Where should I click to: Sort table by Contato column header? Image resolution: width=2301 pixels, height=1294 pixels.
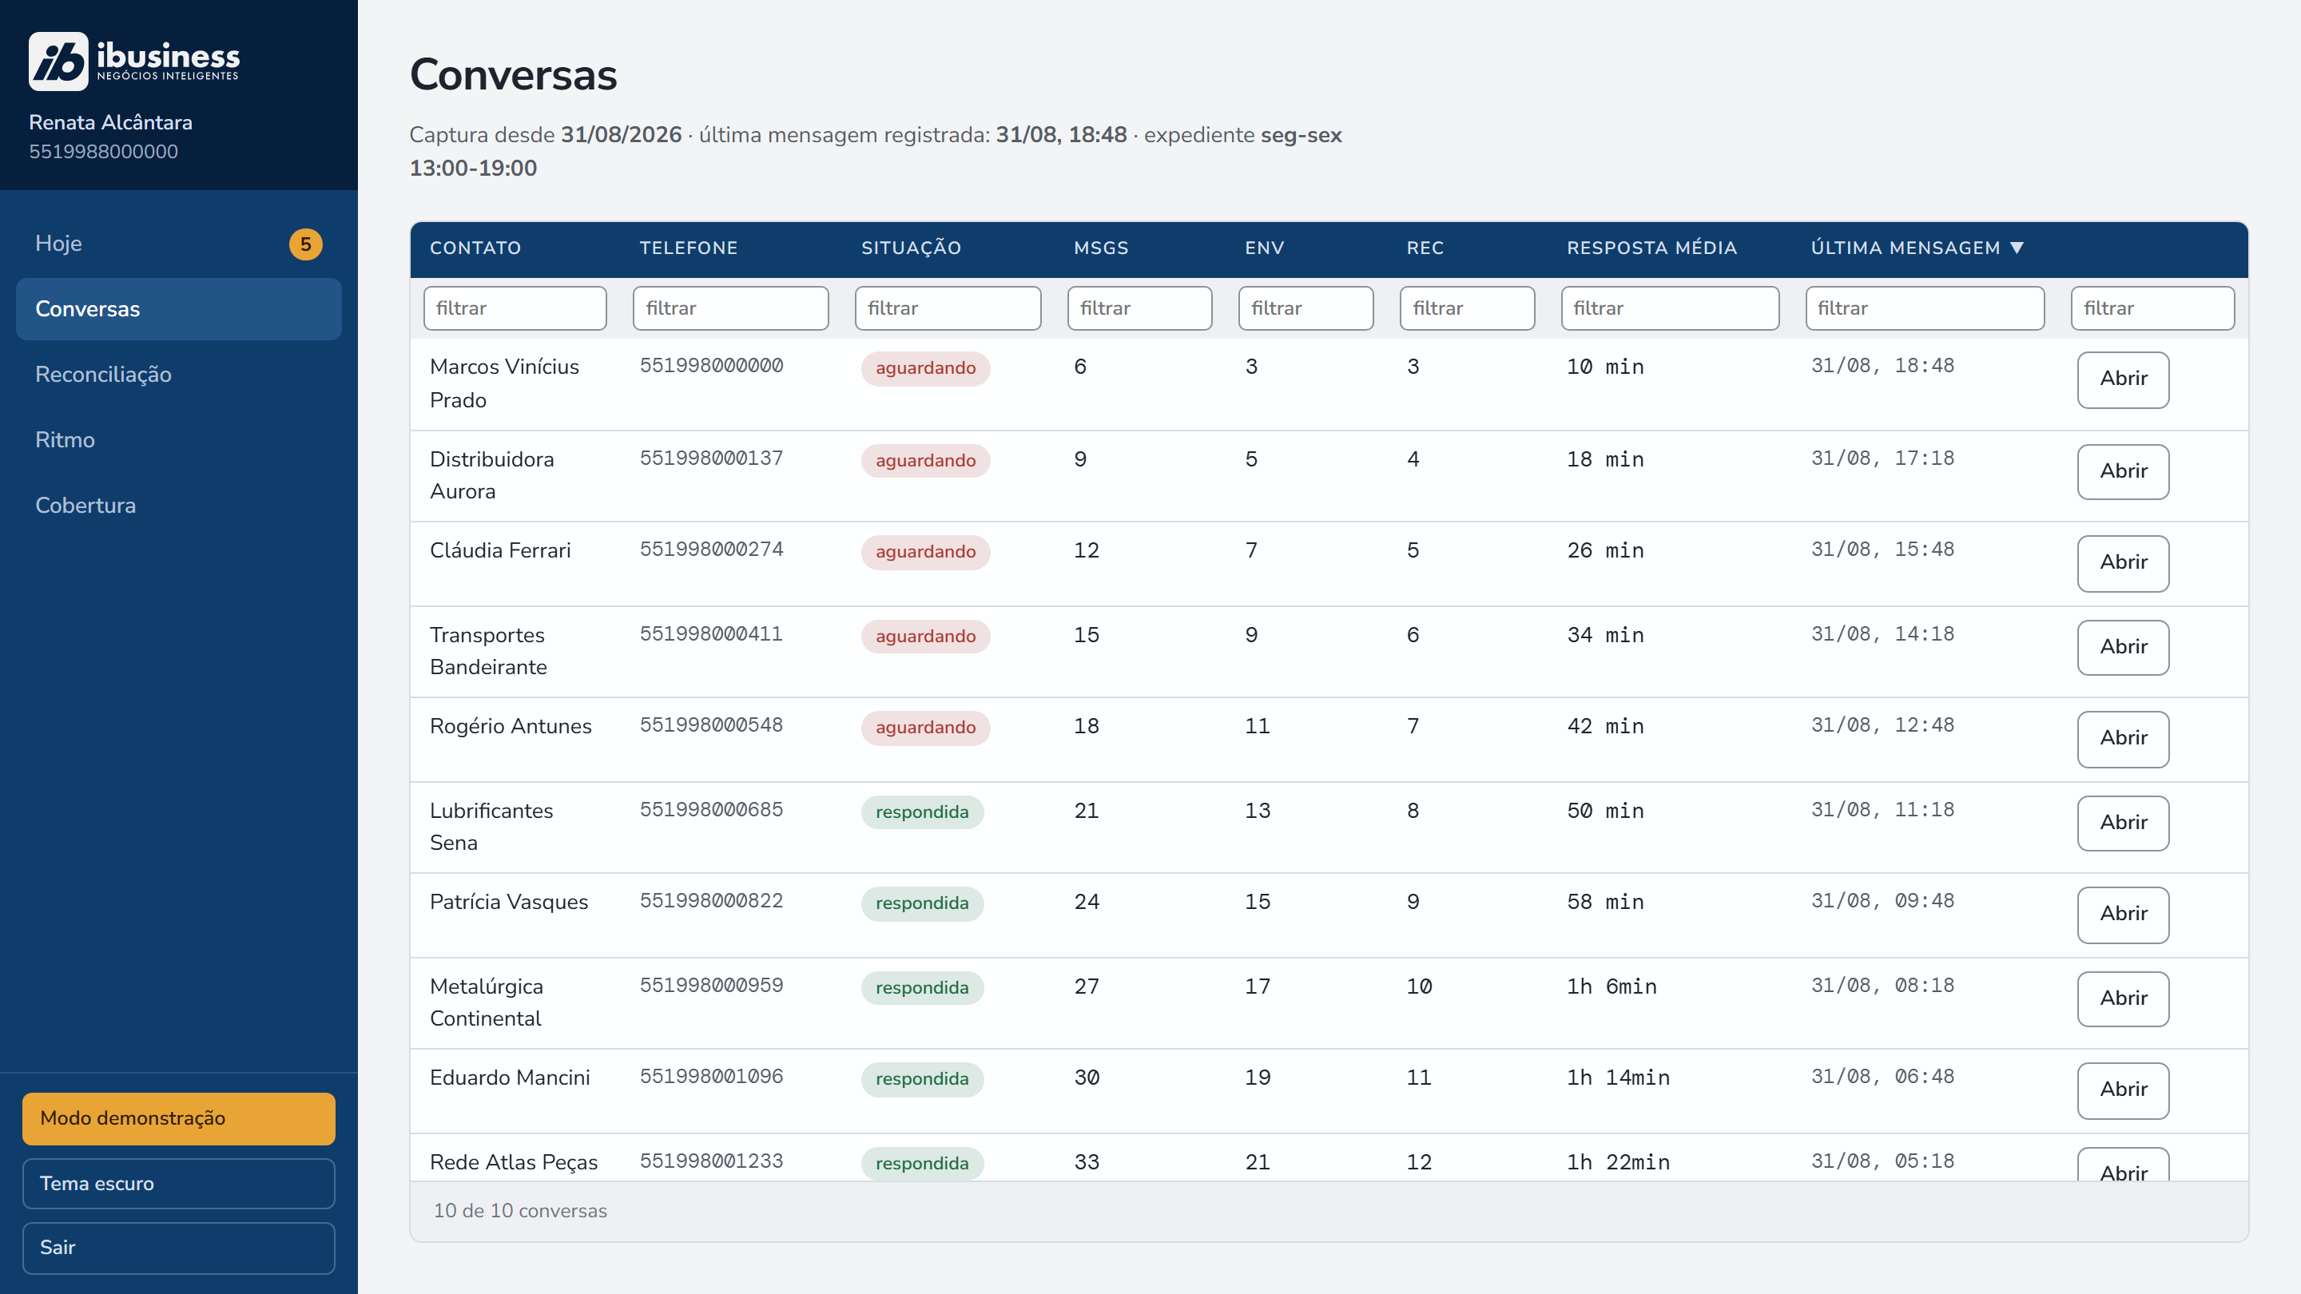click(475, 248)
